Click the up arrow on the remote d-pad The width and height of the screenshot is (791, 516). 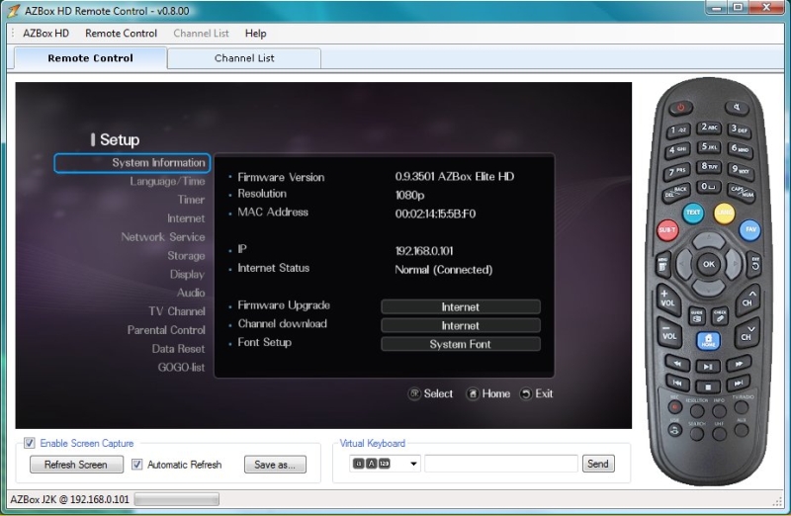[709, 240]
